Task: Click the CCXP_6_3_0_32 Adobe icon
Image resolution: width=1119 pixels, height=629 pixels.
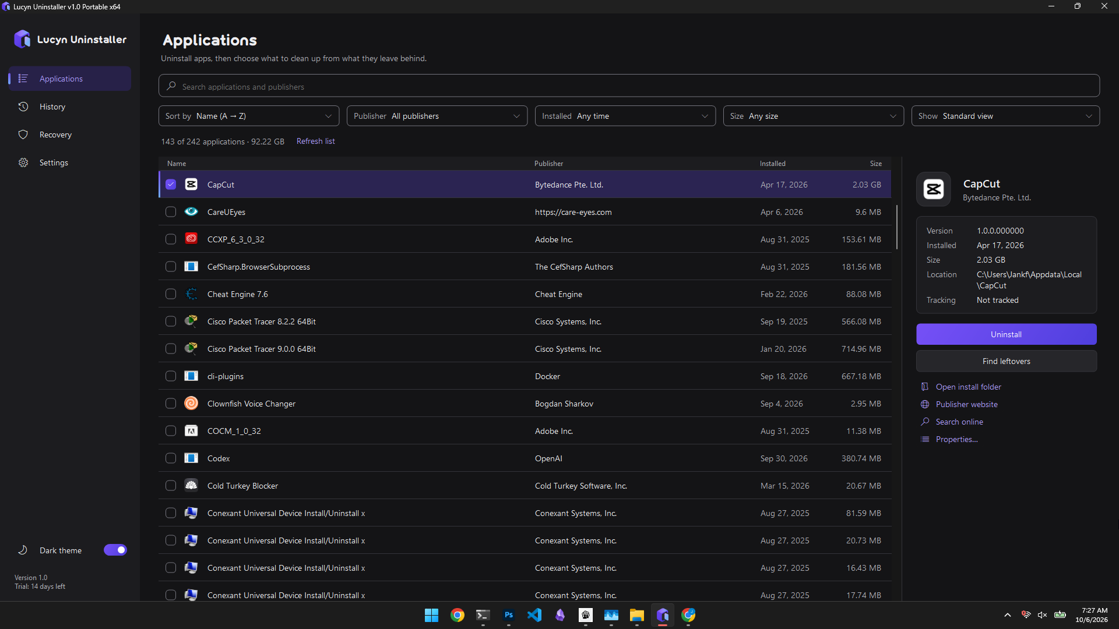Action: pyautogui.click(x=191, y=239)
